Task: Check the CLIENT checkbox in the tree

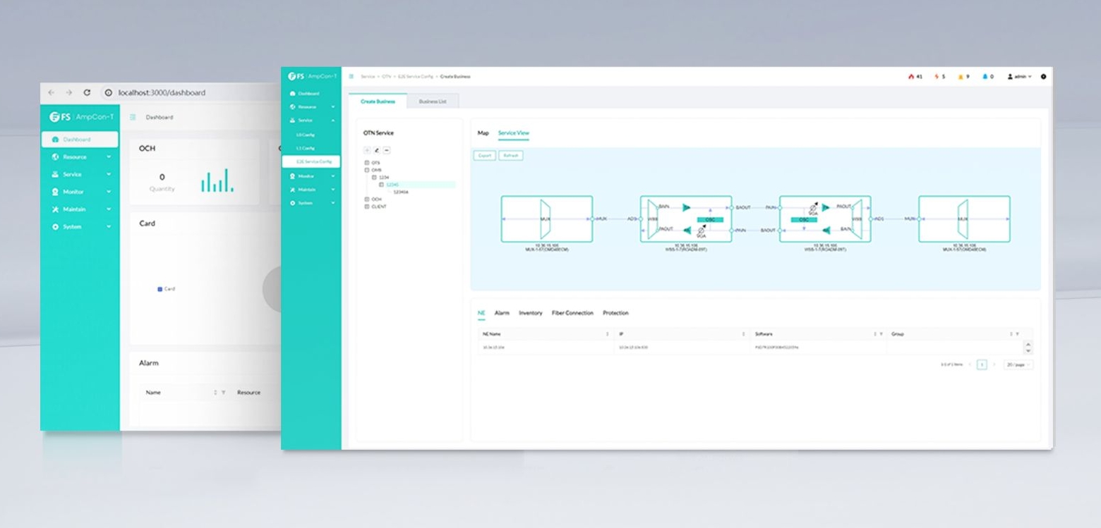Action: 367,206
